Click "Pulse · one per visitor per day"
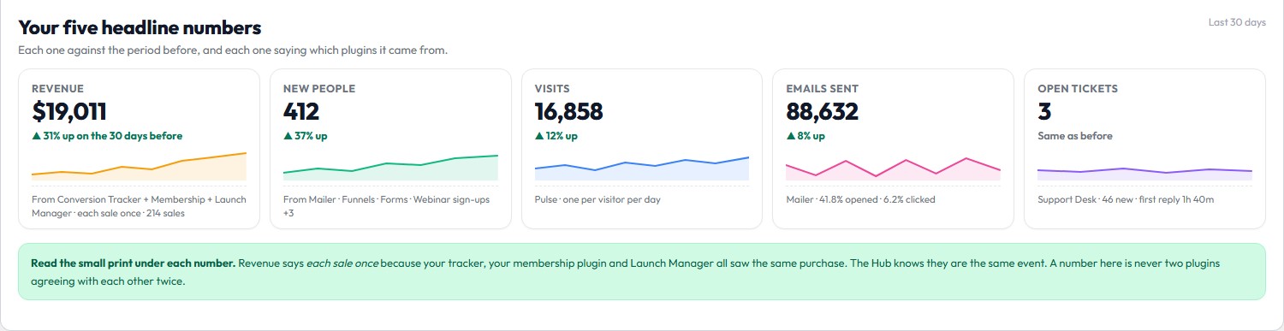 click(x=597, y=199)
